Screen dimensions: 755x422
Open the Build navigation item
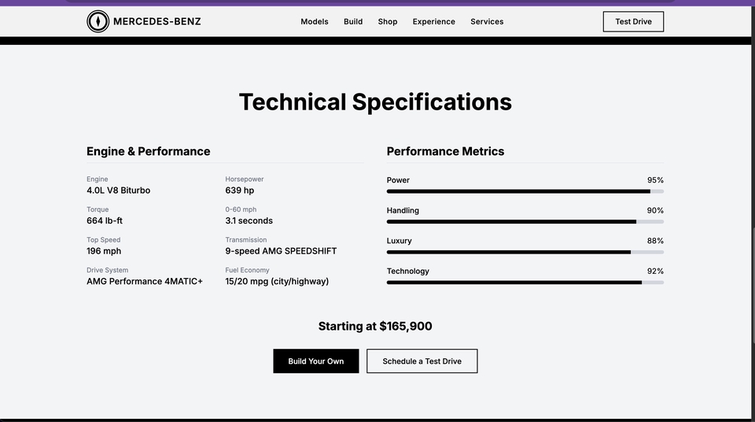coord(353,22)
